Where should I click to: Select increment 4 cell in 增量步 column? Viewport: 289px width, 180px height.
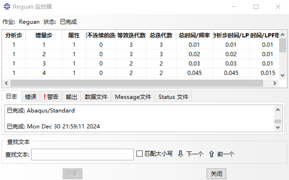click(44, 73)
